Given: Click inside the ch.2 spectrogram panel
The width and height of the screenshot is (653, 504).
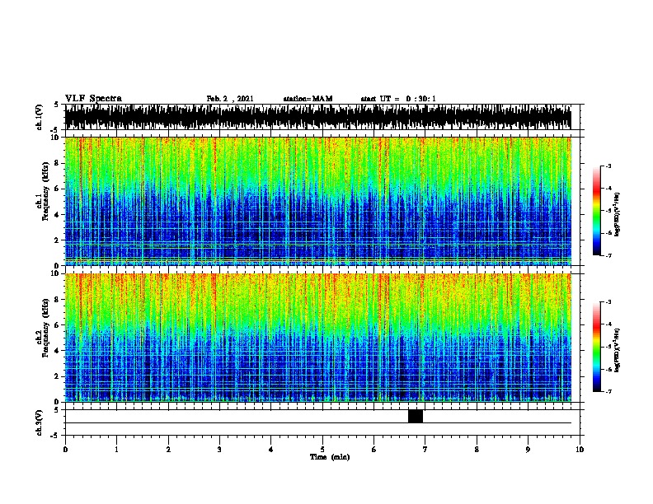Looking at the screenshot, I should point(318,338).
